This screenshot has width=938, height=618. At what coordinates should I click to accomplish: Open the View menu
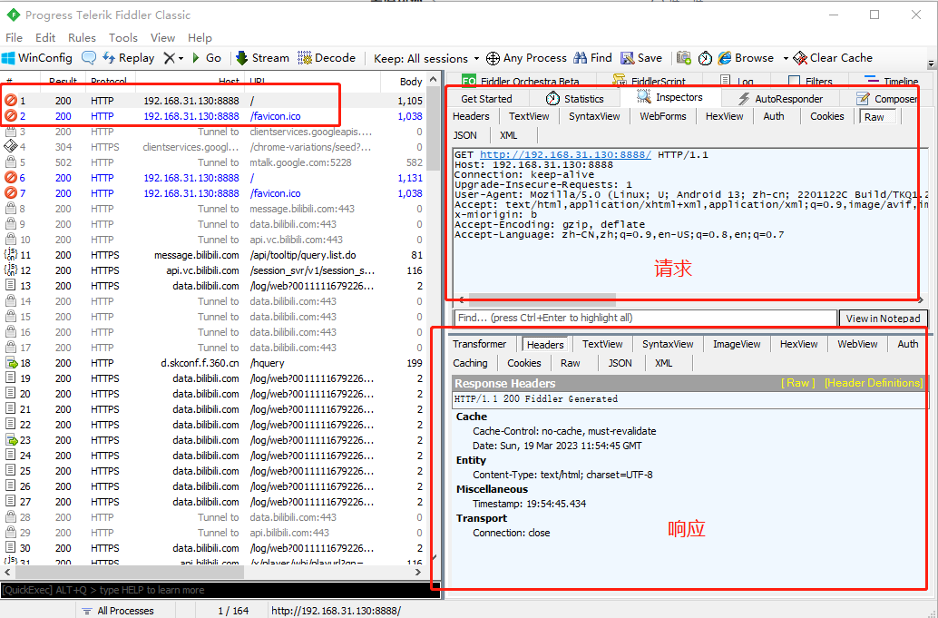[162, 38]
